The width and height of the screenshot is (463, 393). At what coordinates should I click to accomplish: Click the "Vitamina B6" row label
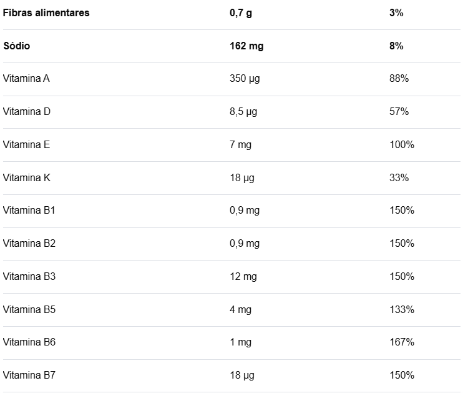tap(29, 342)
